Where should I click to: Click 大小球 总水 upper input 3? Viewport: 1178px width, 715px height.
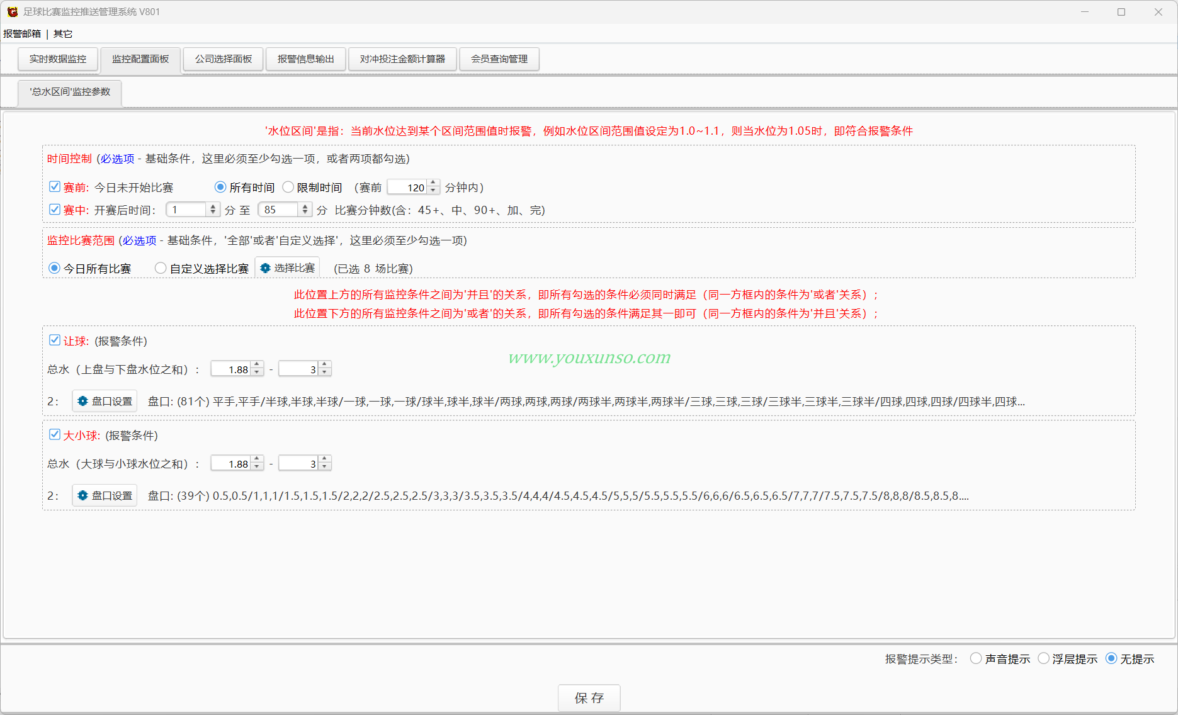(x=298, y=463)
